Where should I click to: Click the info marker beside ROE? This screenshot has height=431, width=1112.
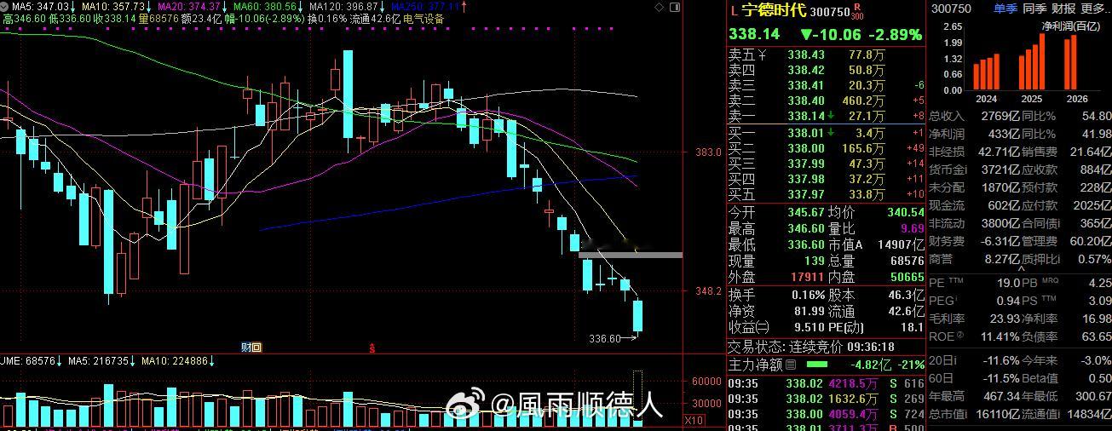coord(960,335)
